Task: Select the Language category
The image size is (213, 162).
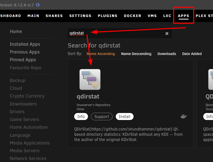Action: coord(20,135)
